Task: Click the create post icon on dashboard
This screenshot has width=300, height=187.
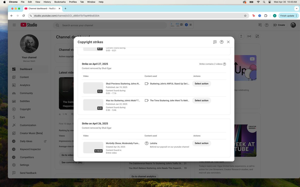Action: tap(257, 36)
